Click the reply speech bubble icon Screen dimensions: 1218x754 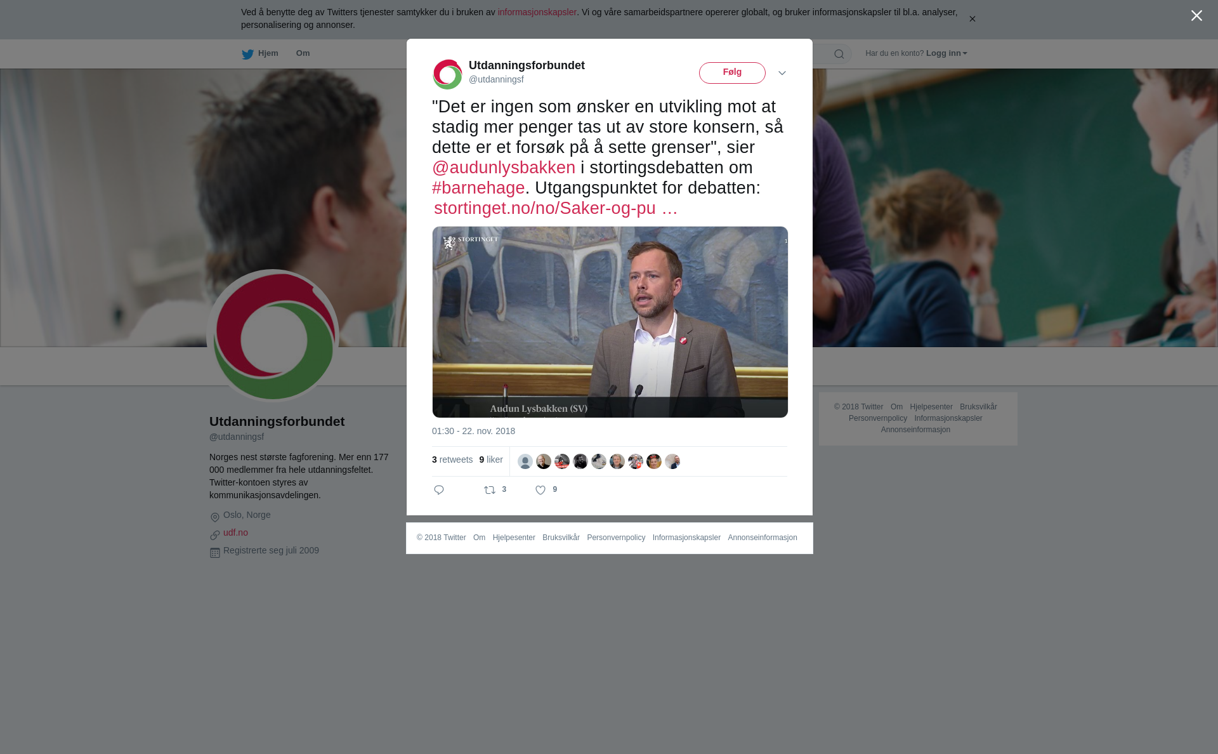click(x=439, y=490)
